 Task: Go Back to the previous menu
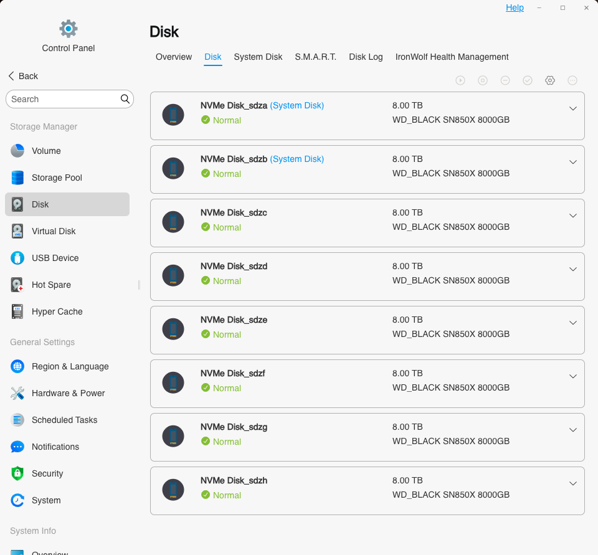point(23,76)
